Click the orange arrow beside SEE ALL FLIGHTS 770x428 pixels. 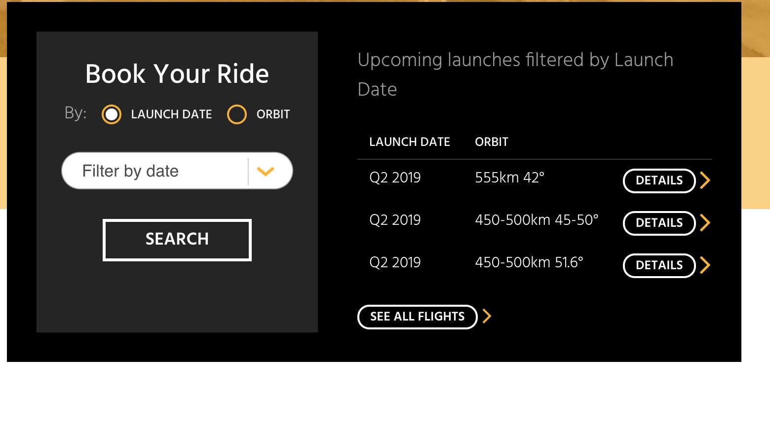(x=487, y=316)
